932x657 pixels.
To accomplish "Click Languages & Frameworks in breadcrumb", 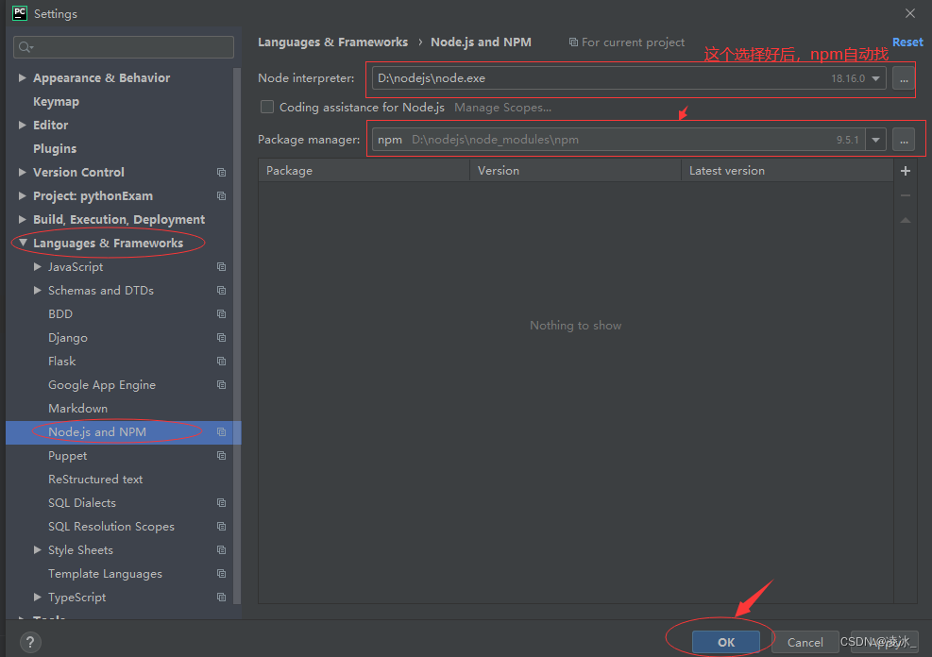I will 332,42.
